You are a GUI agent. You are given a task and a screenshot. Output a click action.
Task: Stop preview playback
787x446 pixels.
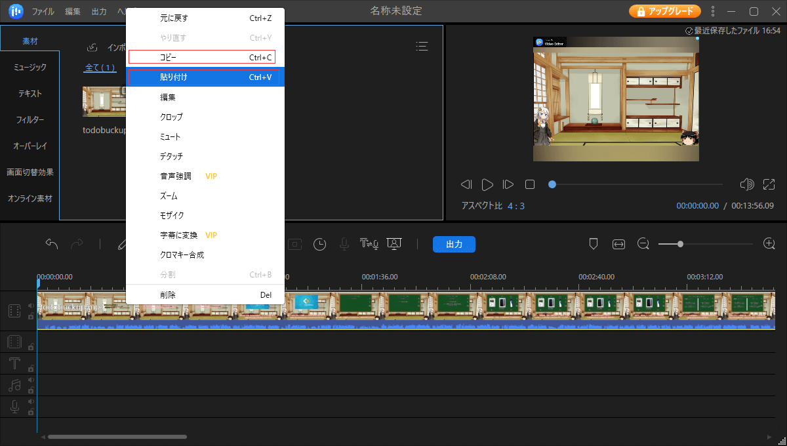tap(530, 184)
